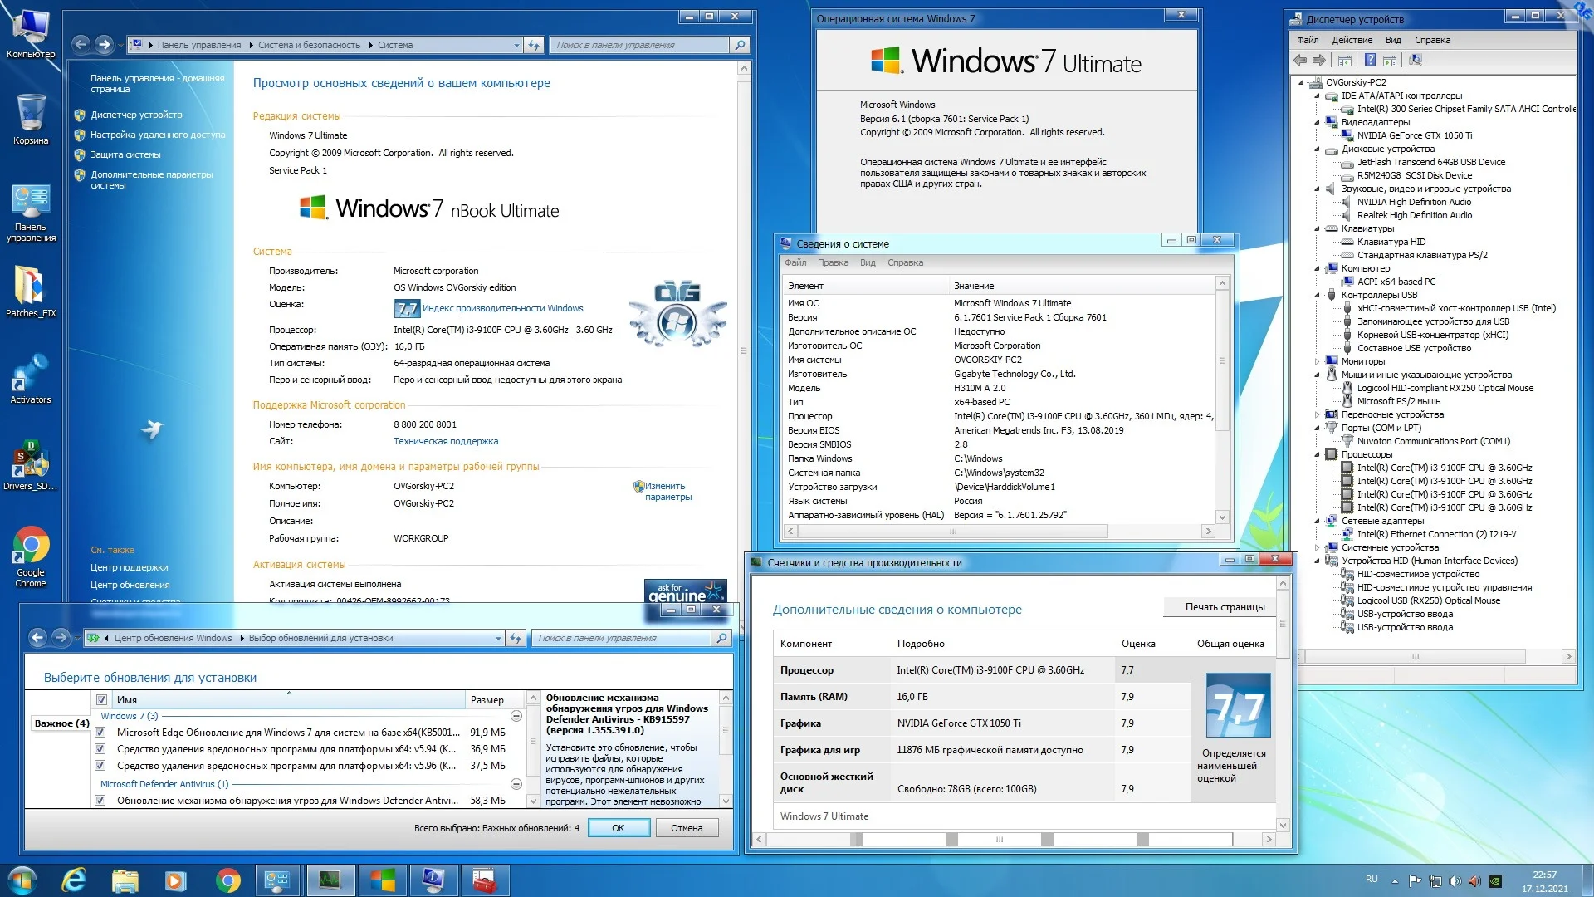Toggle the select-all checkbox beside Имя
The width and height of the screenshot is (1594, 897).
coord(102,700)
